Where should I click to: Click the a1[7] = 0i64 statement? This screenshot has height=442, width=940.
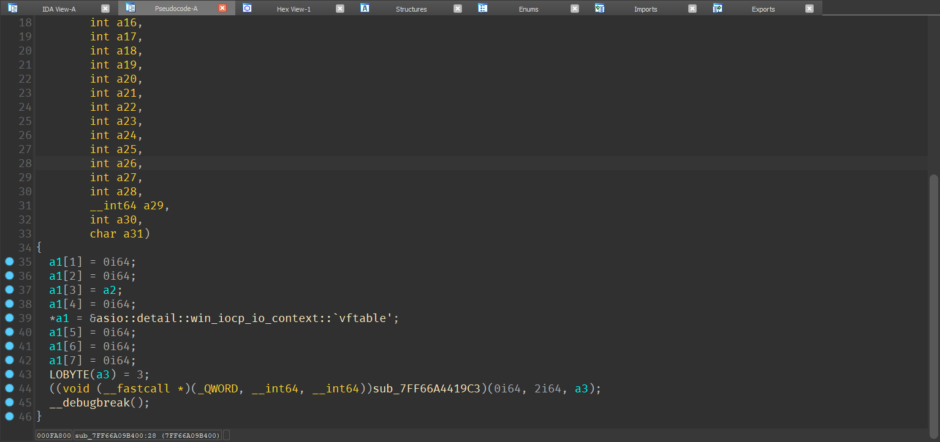pyautogui.click(x=93, y=361)
